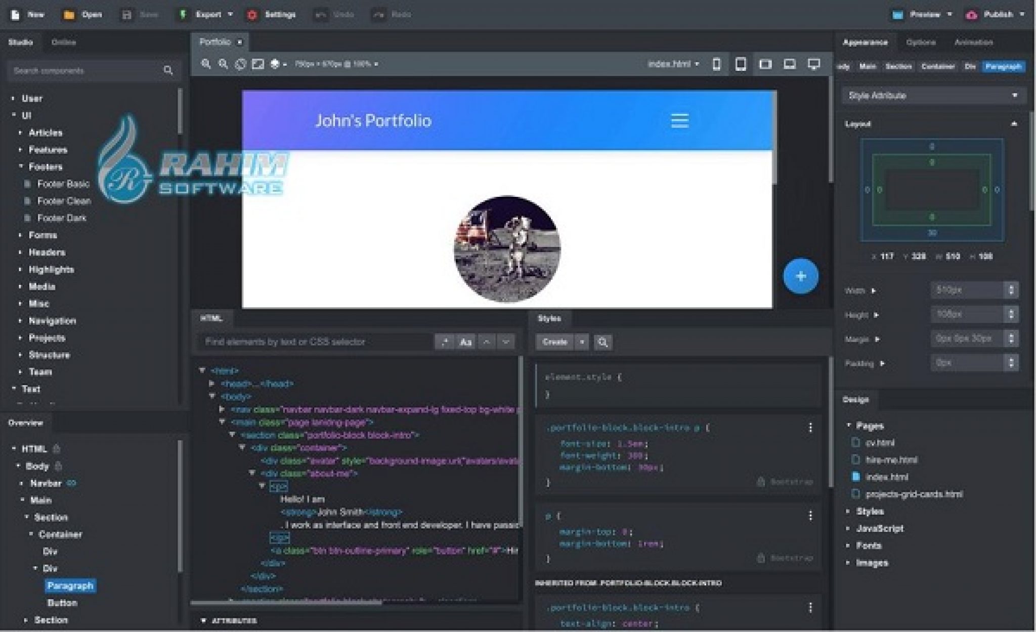Click the Width value stepper arrows

(x=1011, y=290)
